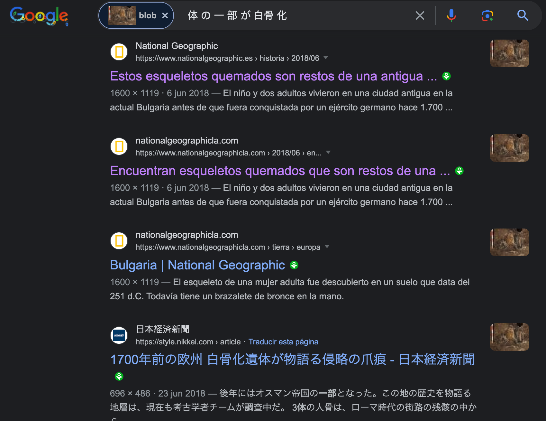The height and width of the screenshot is (421, 546).
Task: Click the magnifier search button
Action: point(523,15)
